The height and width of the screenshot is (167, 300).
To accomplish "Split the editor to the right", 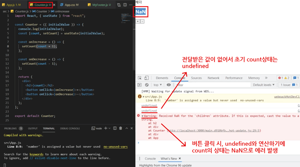I will (125, 5).
